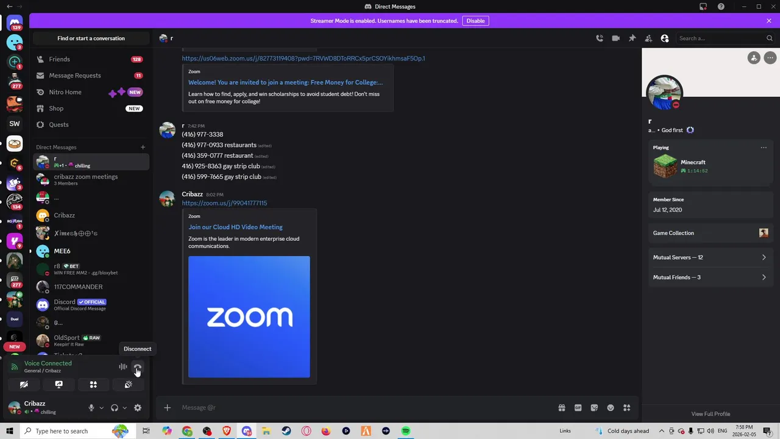This screenshot has width=780, height=439.
Task: Dismiss the Streamer Mode banner
Action: click(769, 21)
